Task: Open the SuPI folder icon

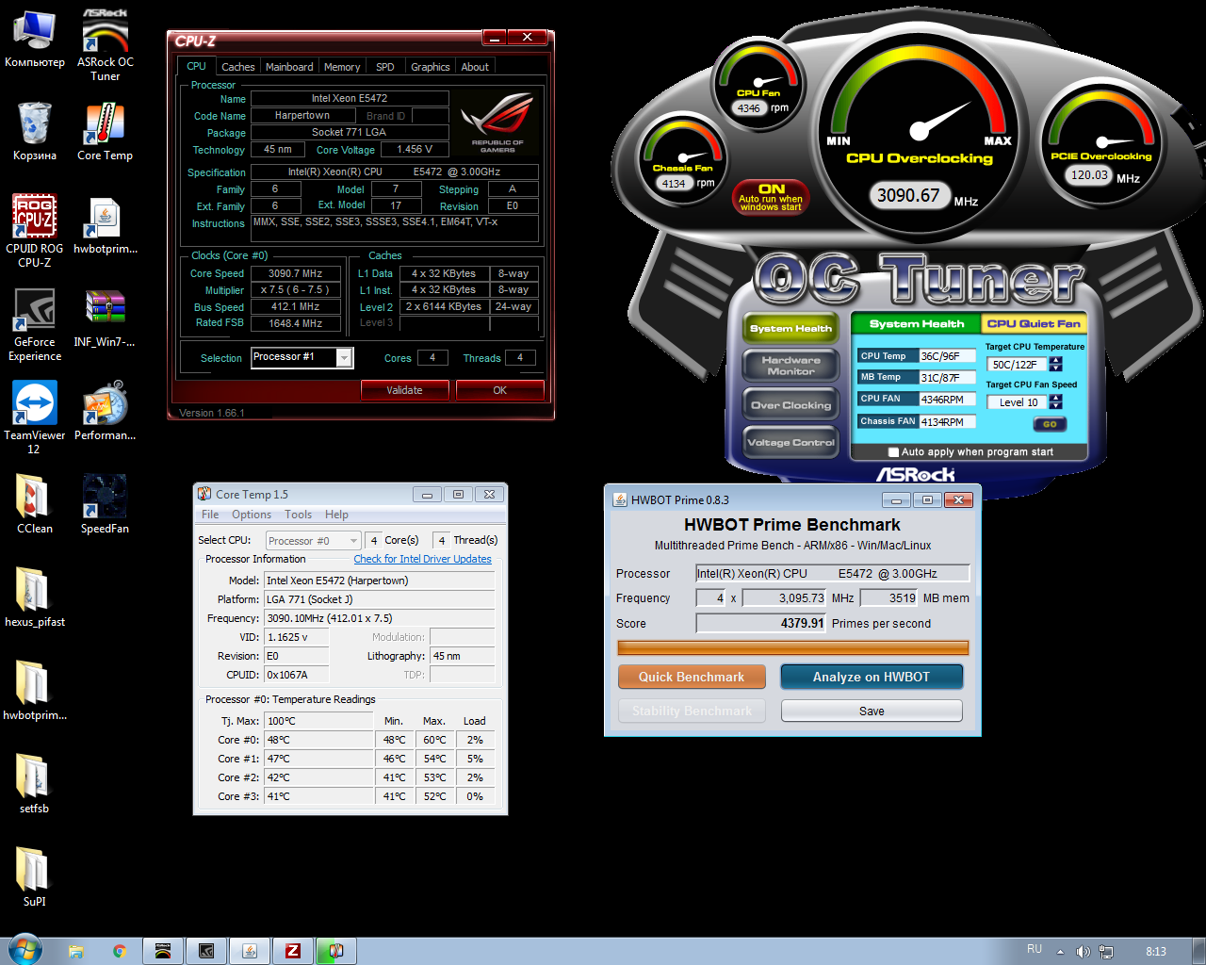Action: coord(34,876)
